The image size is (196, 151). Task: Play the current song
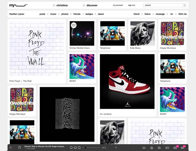coord(75,148)
